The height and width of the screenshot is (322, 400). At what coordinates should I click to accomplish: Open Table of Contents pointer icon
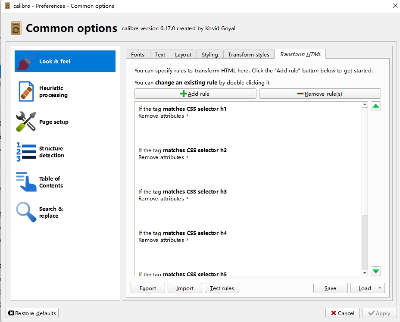26,182
